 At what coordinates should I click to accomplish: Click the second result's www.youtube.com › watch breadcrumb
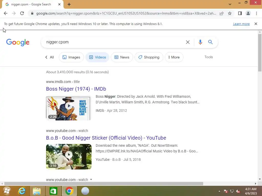click(x=67, y=131)
